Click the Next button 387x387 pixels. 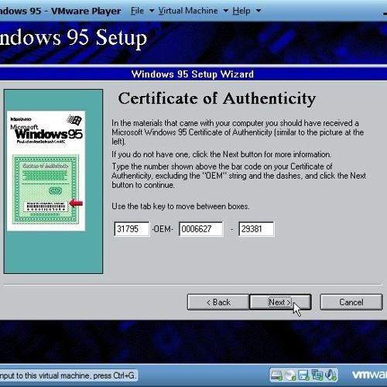[x=280, y=302]
